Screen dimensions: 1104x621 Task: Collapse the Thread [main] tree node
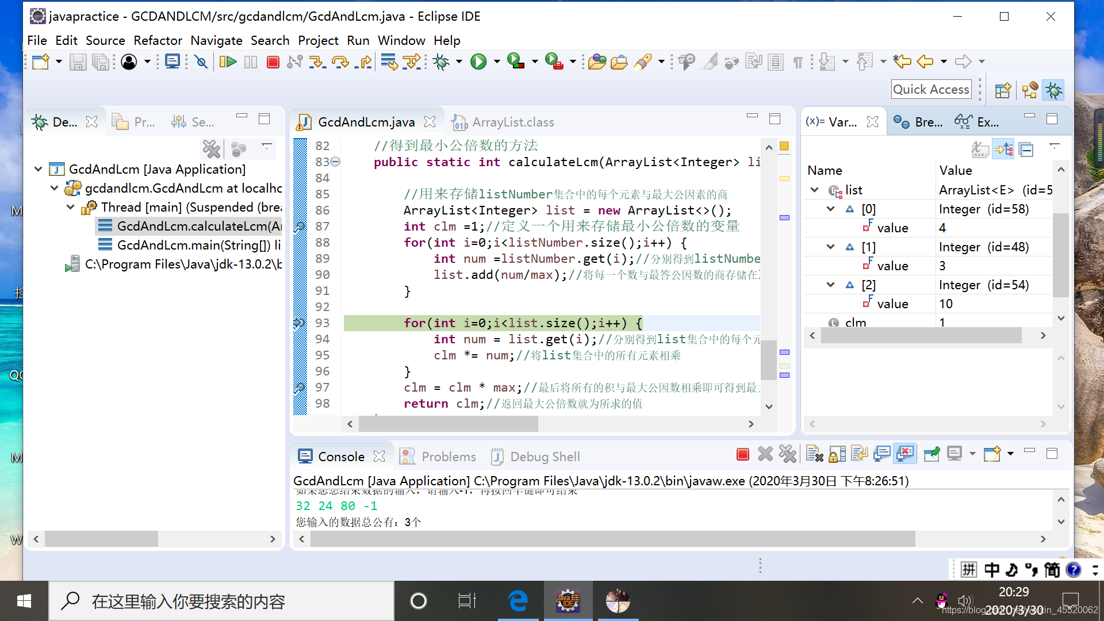(x=70, y=207)
